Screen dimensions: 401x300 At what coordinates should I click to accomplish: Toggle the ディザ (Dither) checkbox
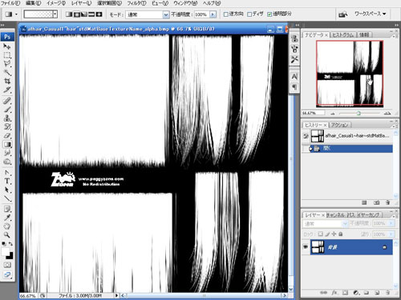pos(249,14)
